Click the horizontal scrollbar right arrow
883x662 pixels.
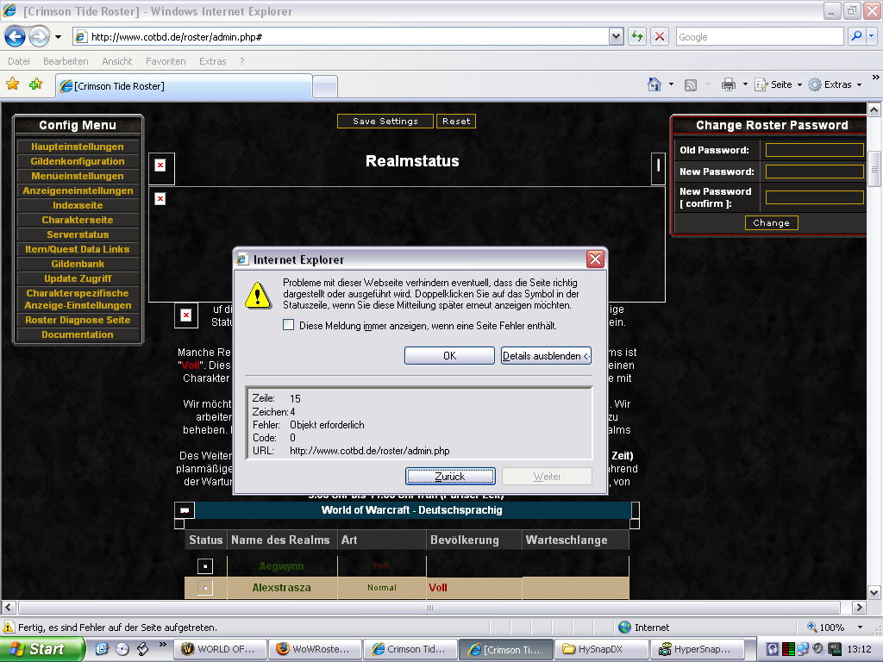(x=859, y=608)
